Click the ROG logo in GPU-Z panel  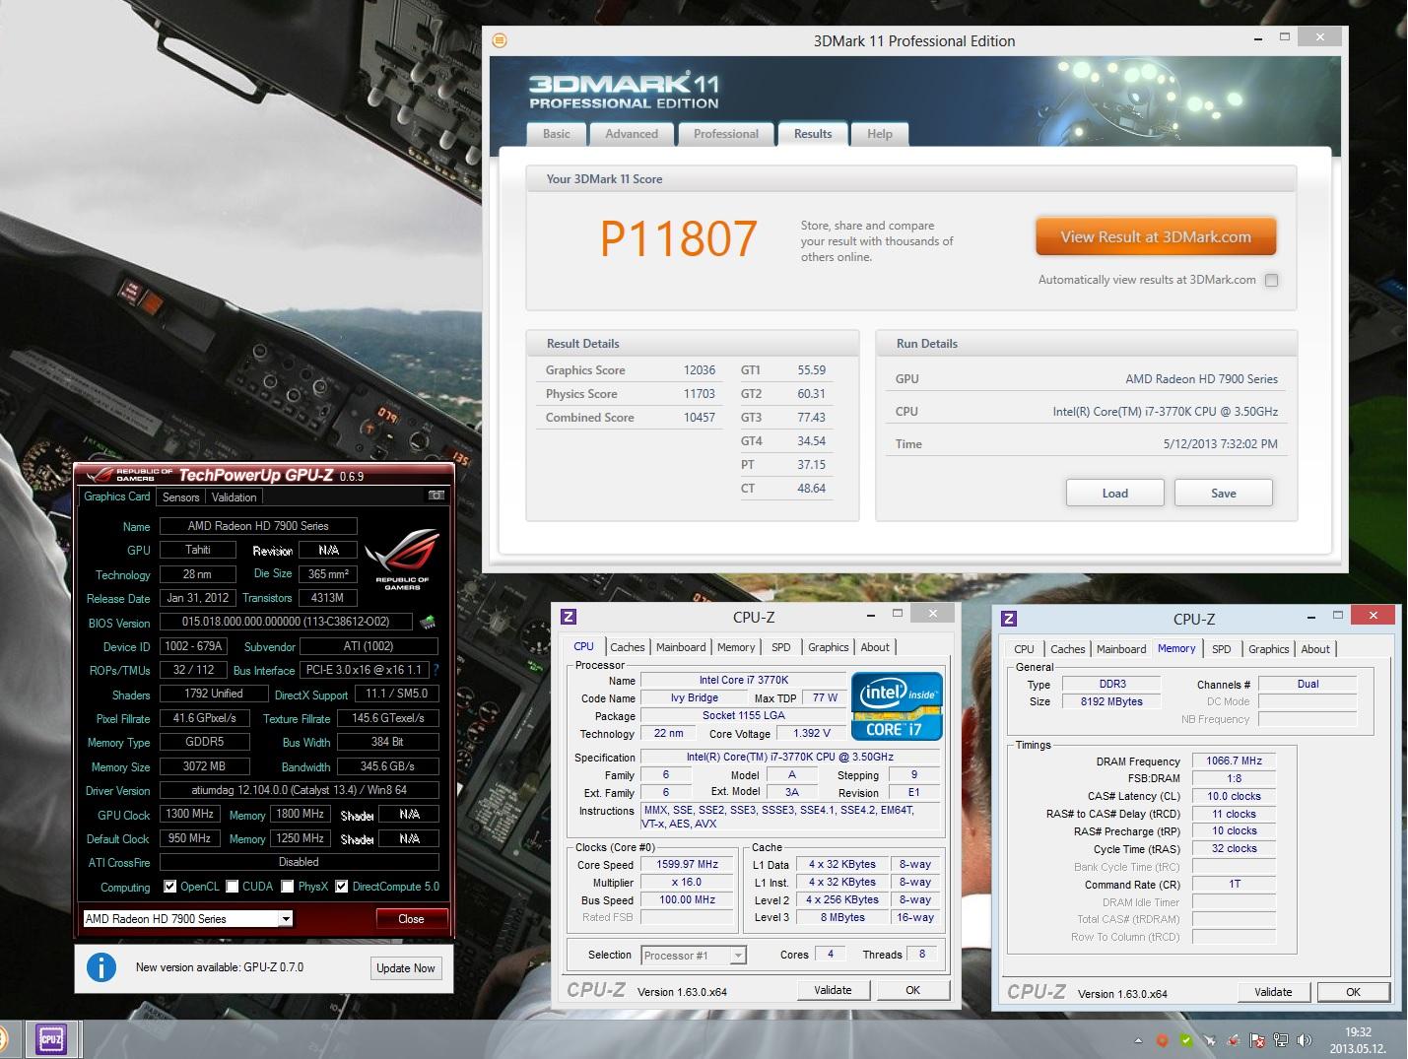[x=402, y=559]
